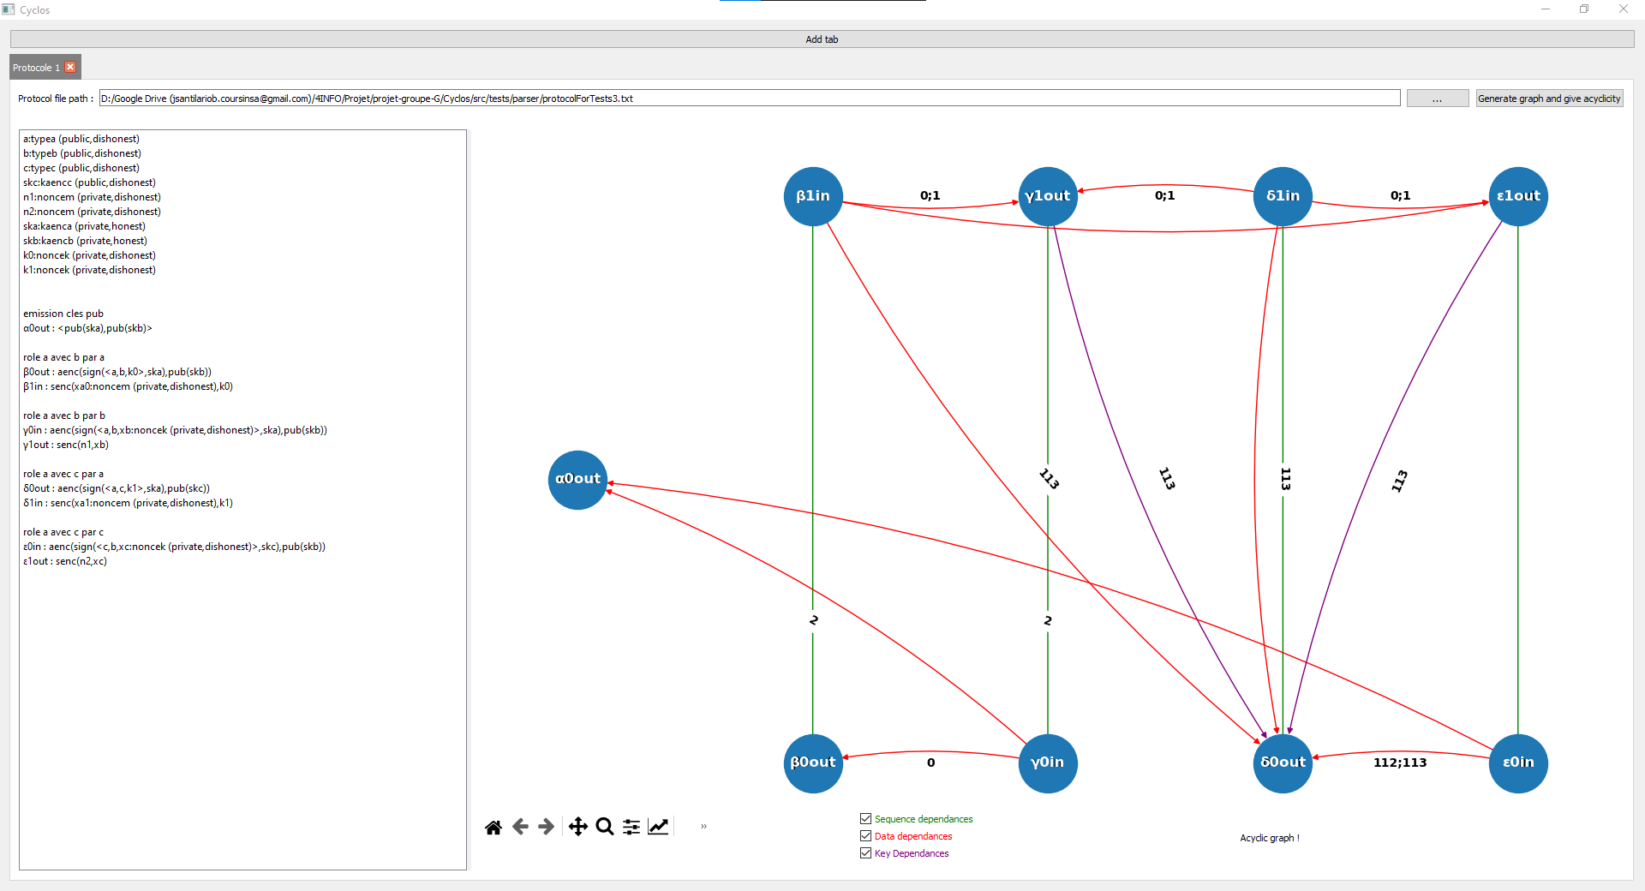The image size is (1645, 891).
Task: Uncheck Key Dependances checkbox
Action: click(x=865, y=853)
